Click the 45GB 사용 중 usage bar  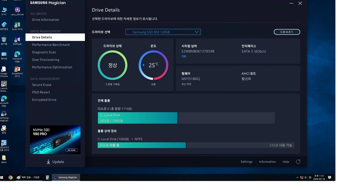(142, 145)
